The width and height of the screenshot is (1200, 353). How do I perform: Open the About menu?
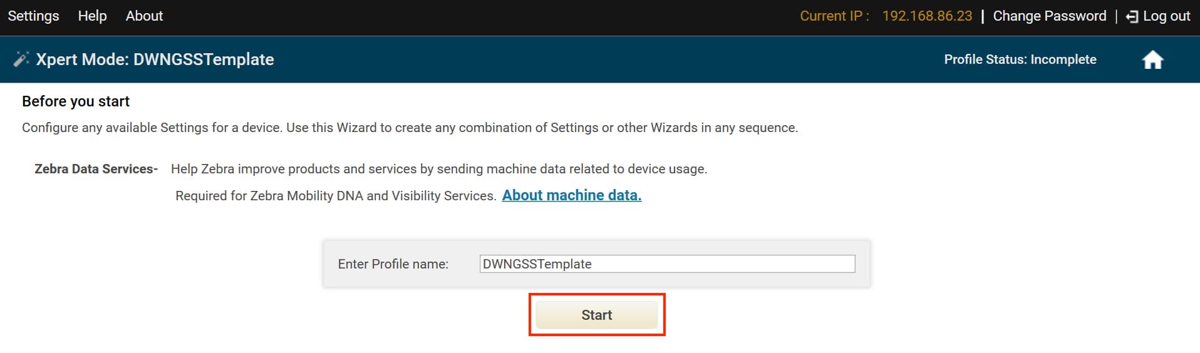click(x=144, y=16)
